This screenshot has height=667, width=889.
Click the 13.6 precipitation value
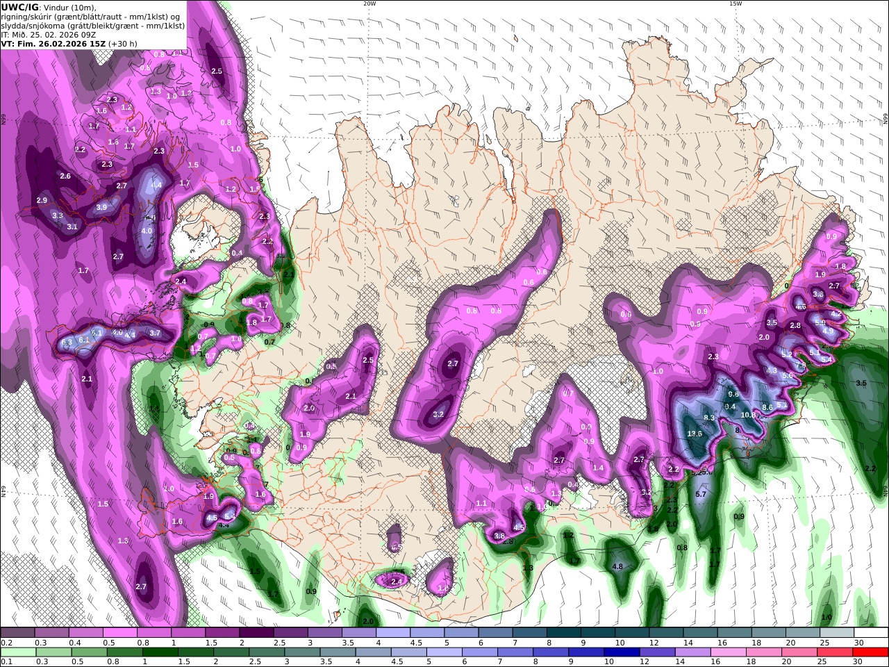[x=695, y=434]
